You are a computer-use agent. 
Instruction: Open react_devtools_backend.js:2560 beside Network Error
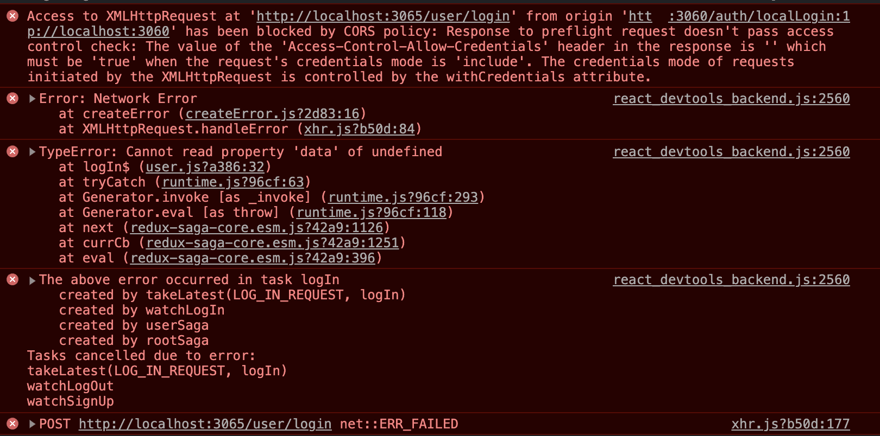(732, 99)
